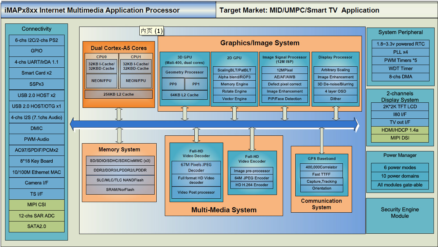438x247 pixels.
Task: Click the '3D De-noise/Blurring' block
Action: coord(336,84)
